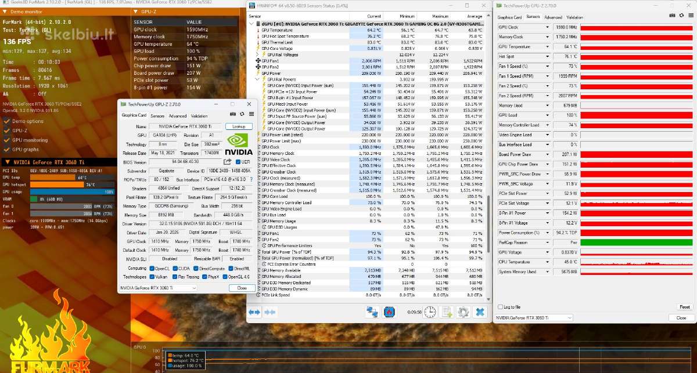The height and width of the screenshot is (373, 697).
Task: Open Validation tab in GPU-Z Sensors window
Action: click(x=575, y=17)
